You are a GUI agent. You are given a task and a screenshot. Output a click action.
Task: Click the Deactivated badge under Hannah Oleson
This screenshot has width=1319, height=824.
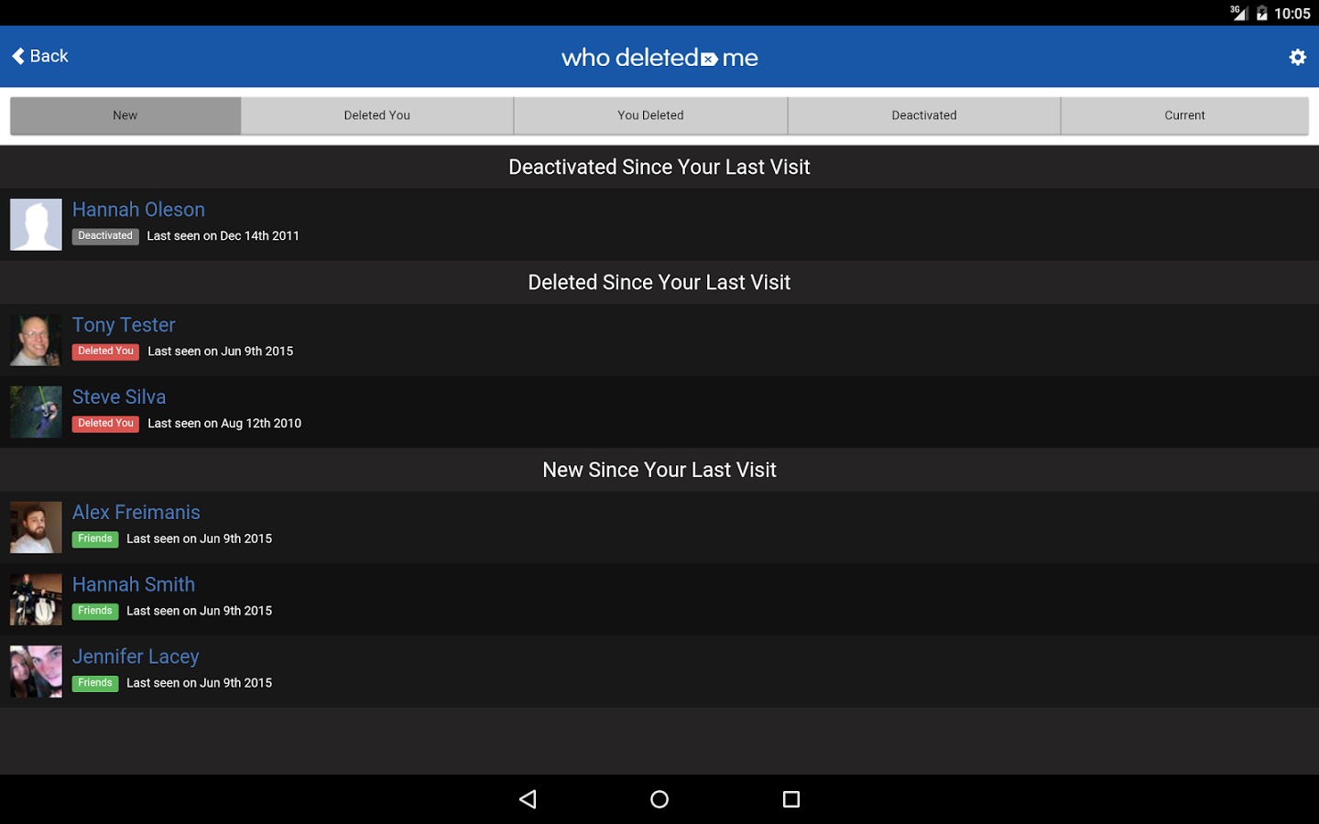point(104,236)
